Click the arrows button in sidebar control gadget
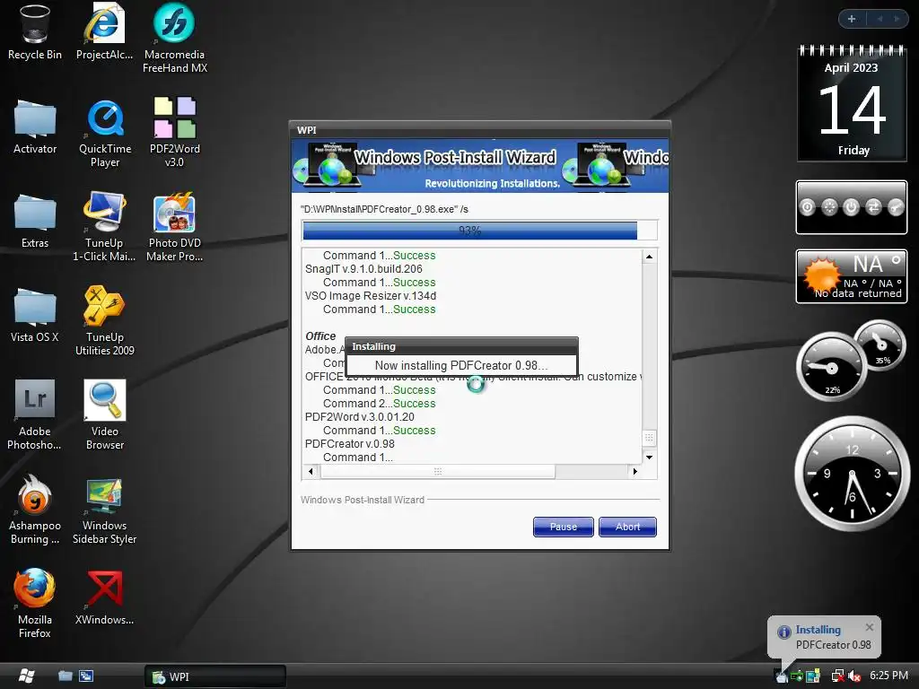Screen dimensions: 919x689 point(873,207)
